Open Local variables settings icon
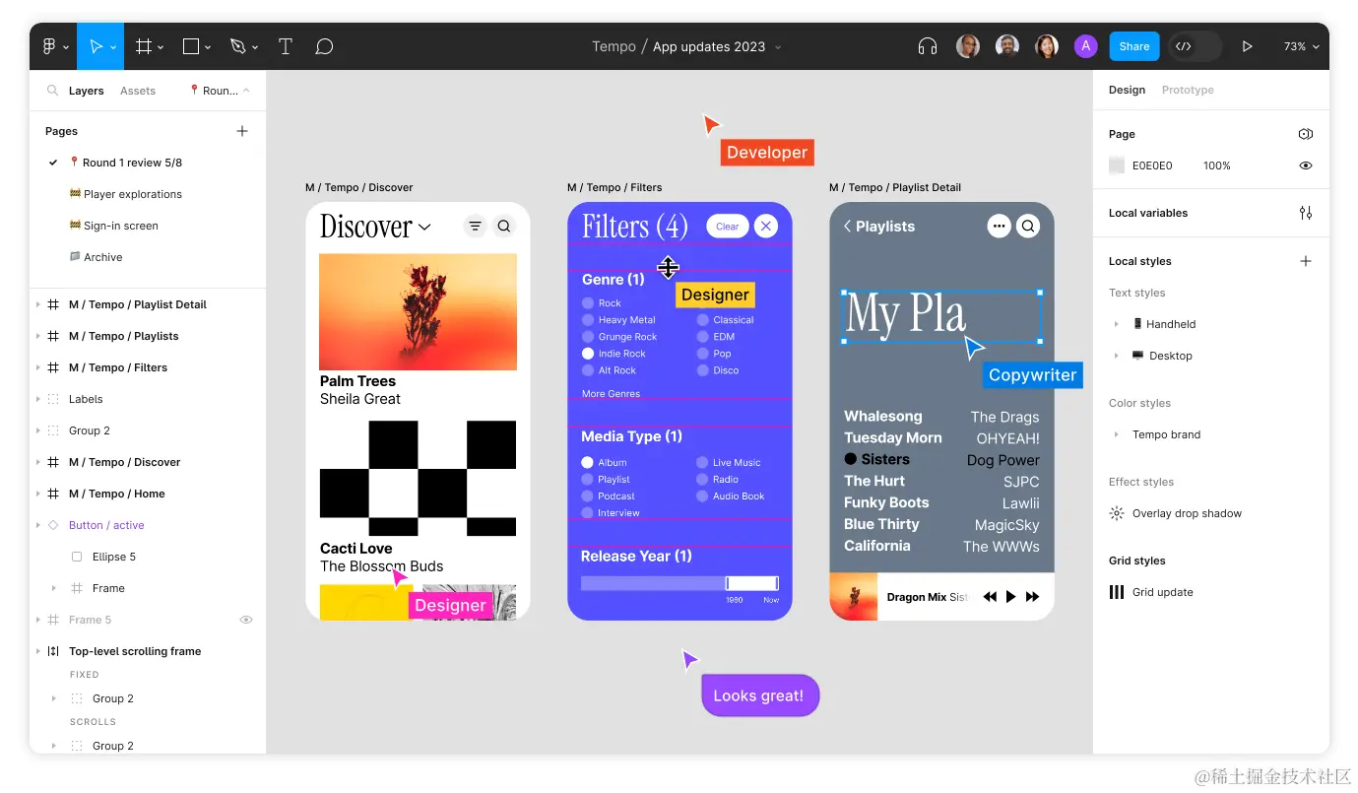 click(x=1306, y=213)
